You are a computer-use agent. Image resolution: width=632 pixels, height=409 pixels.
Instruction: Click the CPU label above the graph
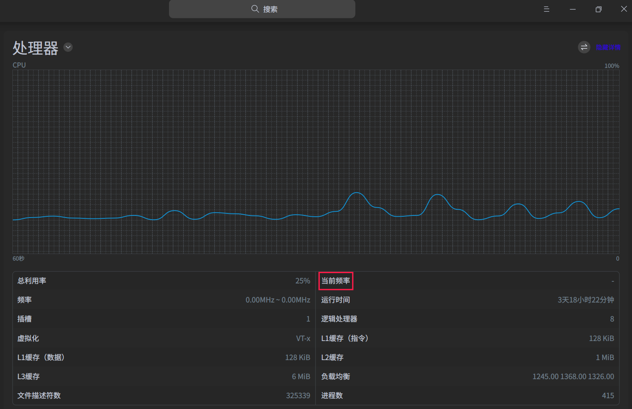(x=19, y=65)
